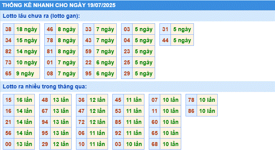Viewport: 275px width, 150px height.
Task: Select number 15 in the monthly frequency table
Action: 8,100
